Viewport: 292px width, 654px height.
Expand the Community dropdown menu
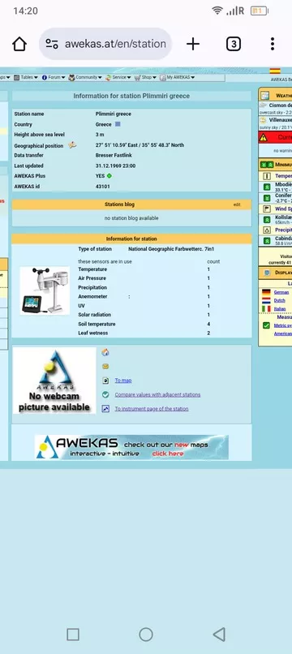[85, 78]
